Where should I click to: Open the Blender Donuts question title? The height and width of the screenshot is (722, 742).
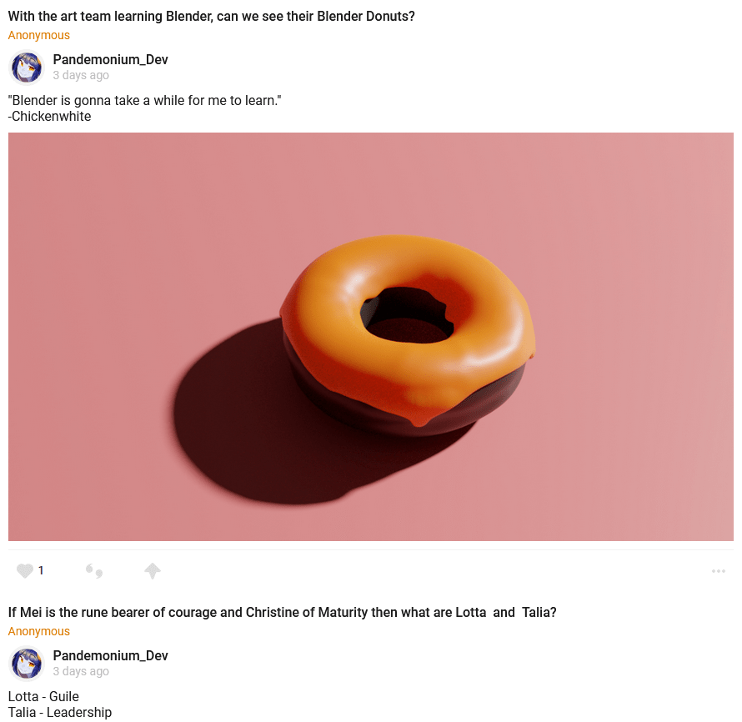pyautogui.click(x=211, y=17)
